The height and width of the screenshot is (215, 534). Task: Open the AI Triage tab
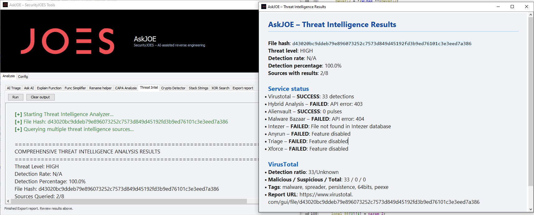pos(14,88)
